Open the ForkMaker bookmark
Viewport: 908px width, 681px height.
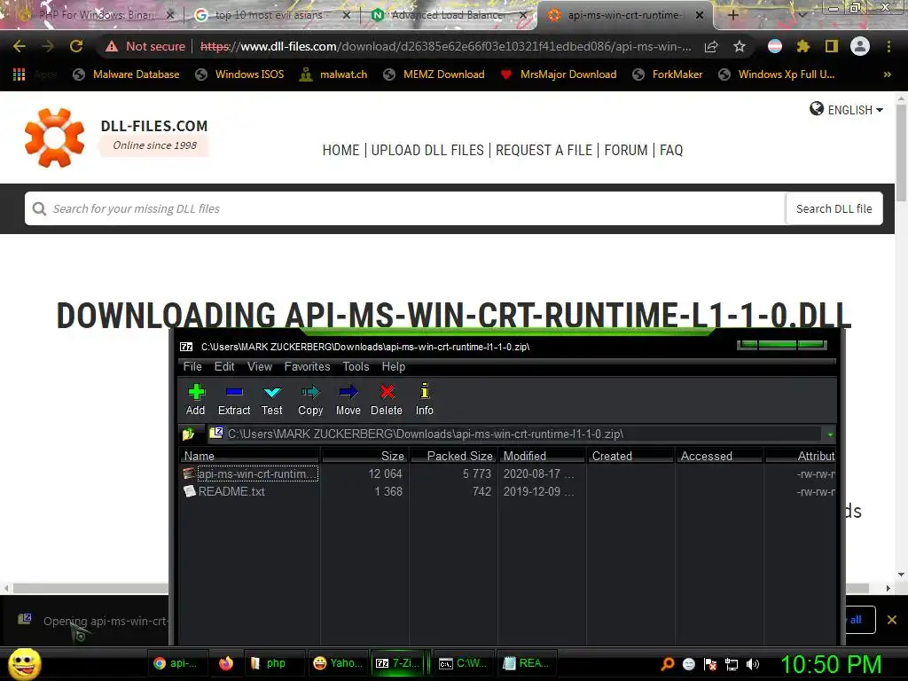pyautogui.click(x=667, y=74)
